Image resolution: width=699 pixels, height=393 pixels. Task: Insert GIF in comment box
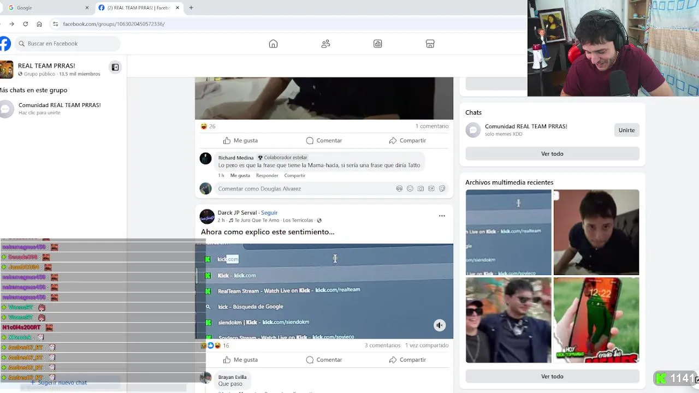[431, 189]
